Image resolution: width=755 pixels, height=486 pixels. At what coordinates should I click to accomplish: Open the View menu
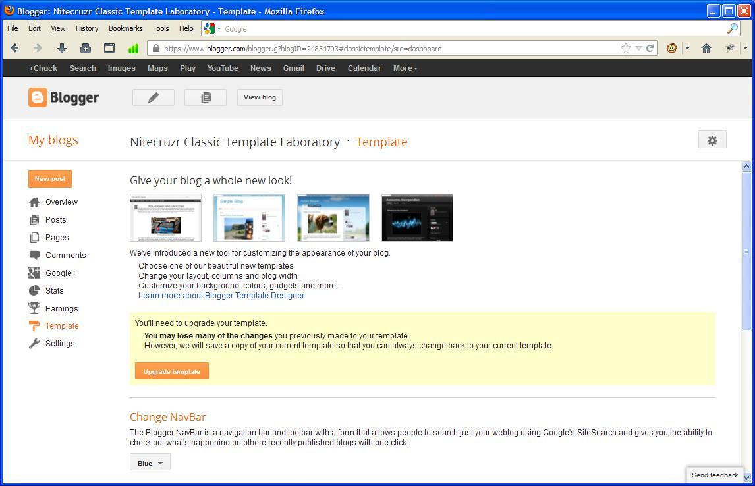[x=58, y=28]
